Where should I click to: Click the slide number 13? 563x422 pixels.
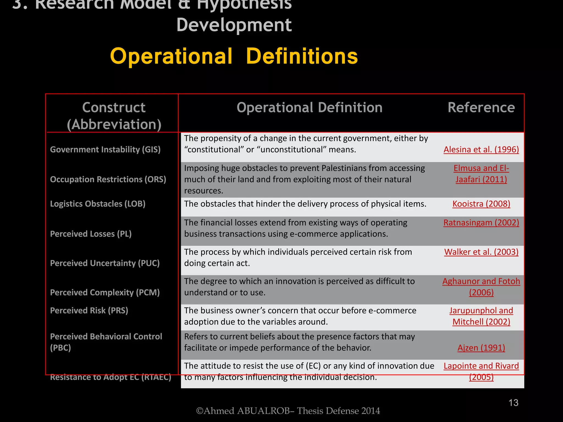(x=513, y=403)
